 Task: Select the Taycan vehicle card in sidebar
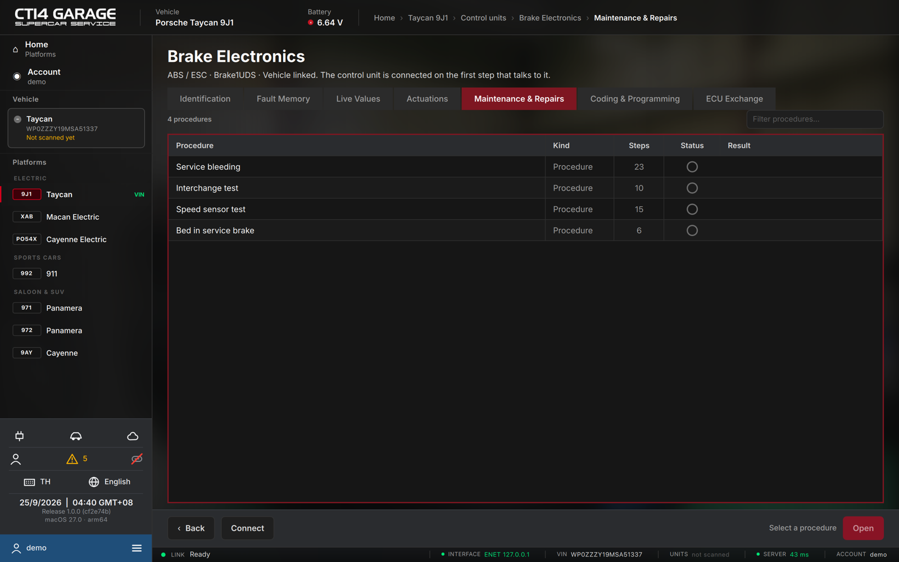tap(76, 128)
